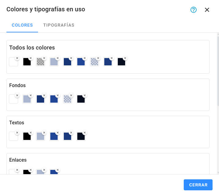Remove last dark navy color in Todos los colores

[x=125, y=58]
